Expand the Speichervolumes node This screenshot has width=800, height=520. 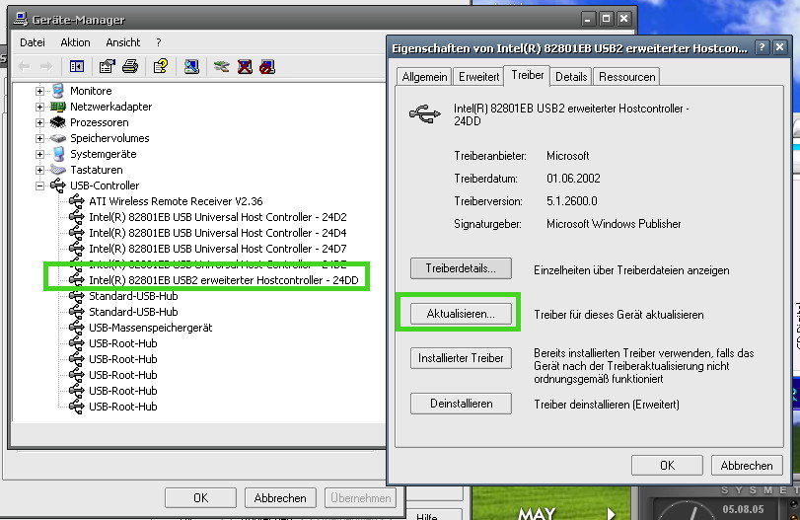(39, 139)
